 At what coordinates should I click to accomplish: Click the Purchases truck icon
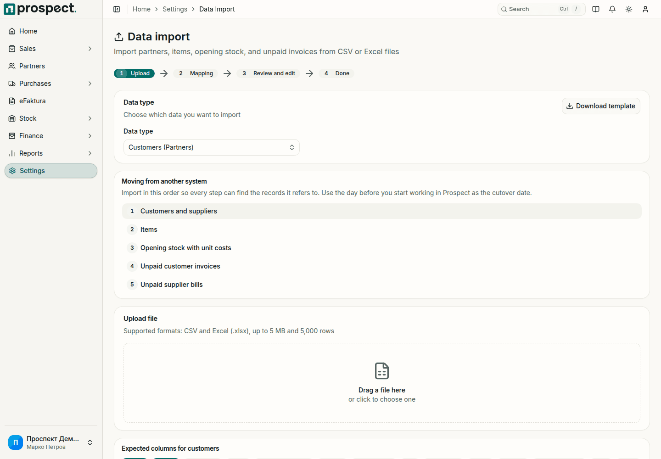pos(12,84)
